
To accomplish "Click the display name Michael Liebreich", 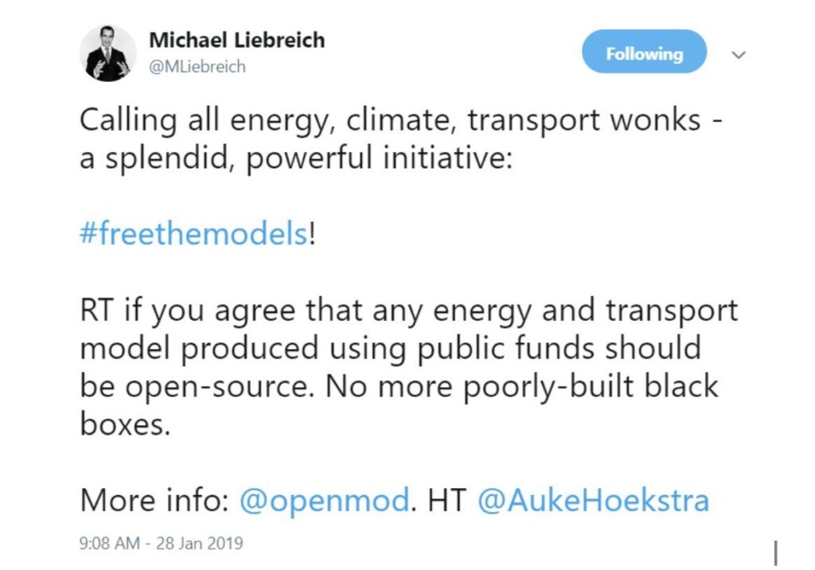I will [x=236, y=41].
